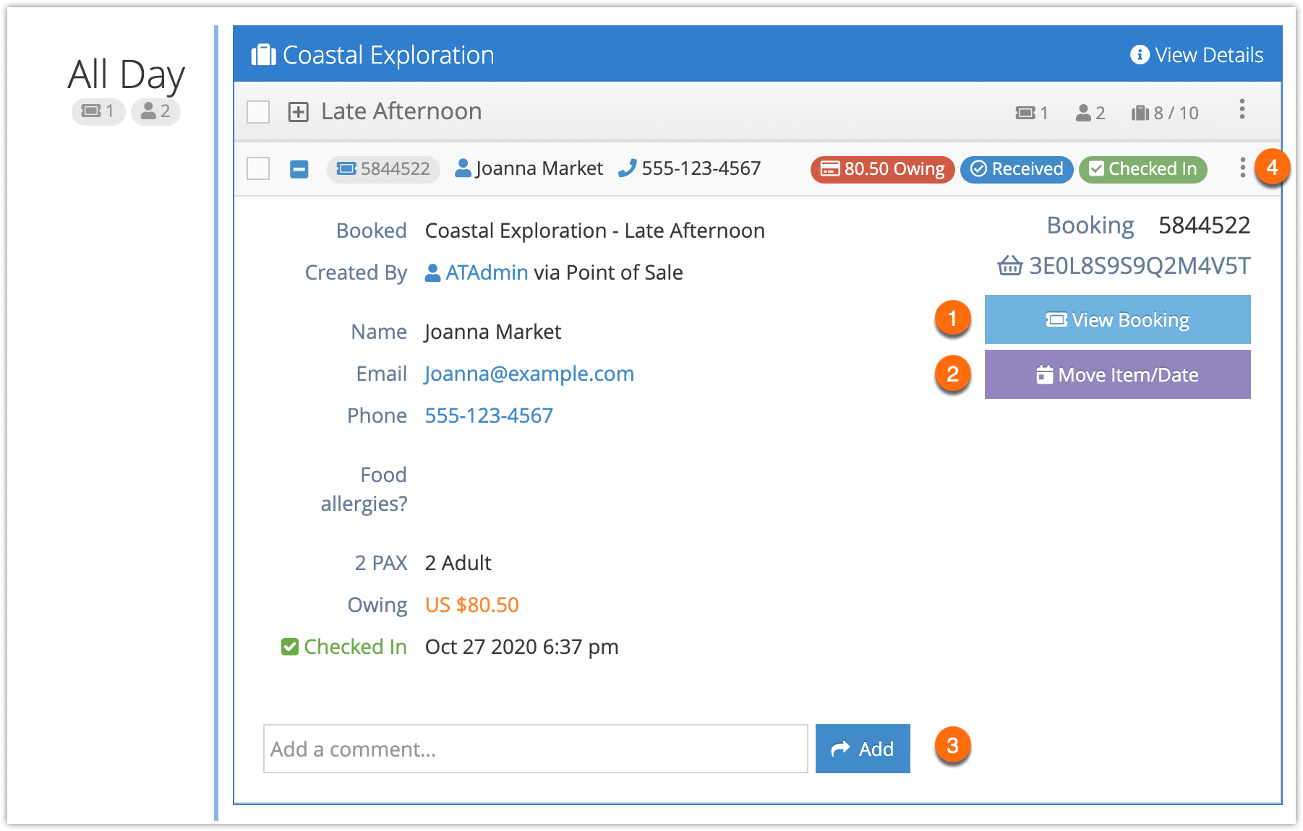
Task: Click the 8 / 10 availability indicator
Action: 1165,113
